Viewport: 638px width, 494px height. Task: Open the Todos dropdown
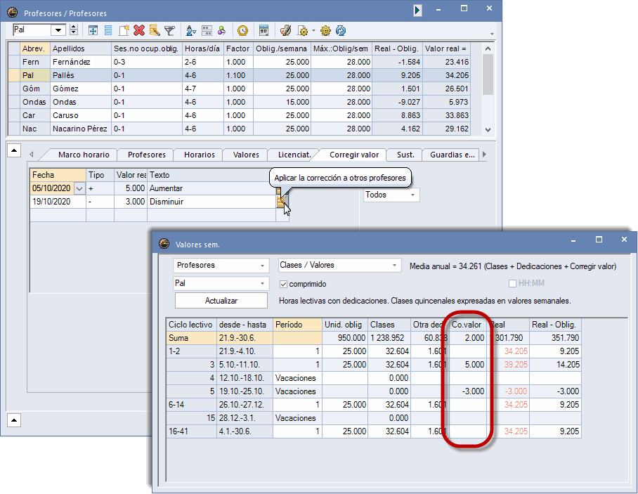coord(391,195)
